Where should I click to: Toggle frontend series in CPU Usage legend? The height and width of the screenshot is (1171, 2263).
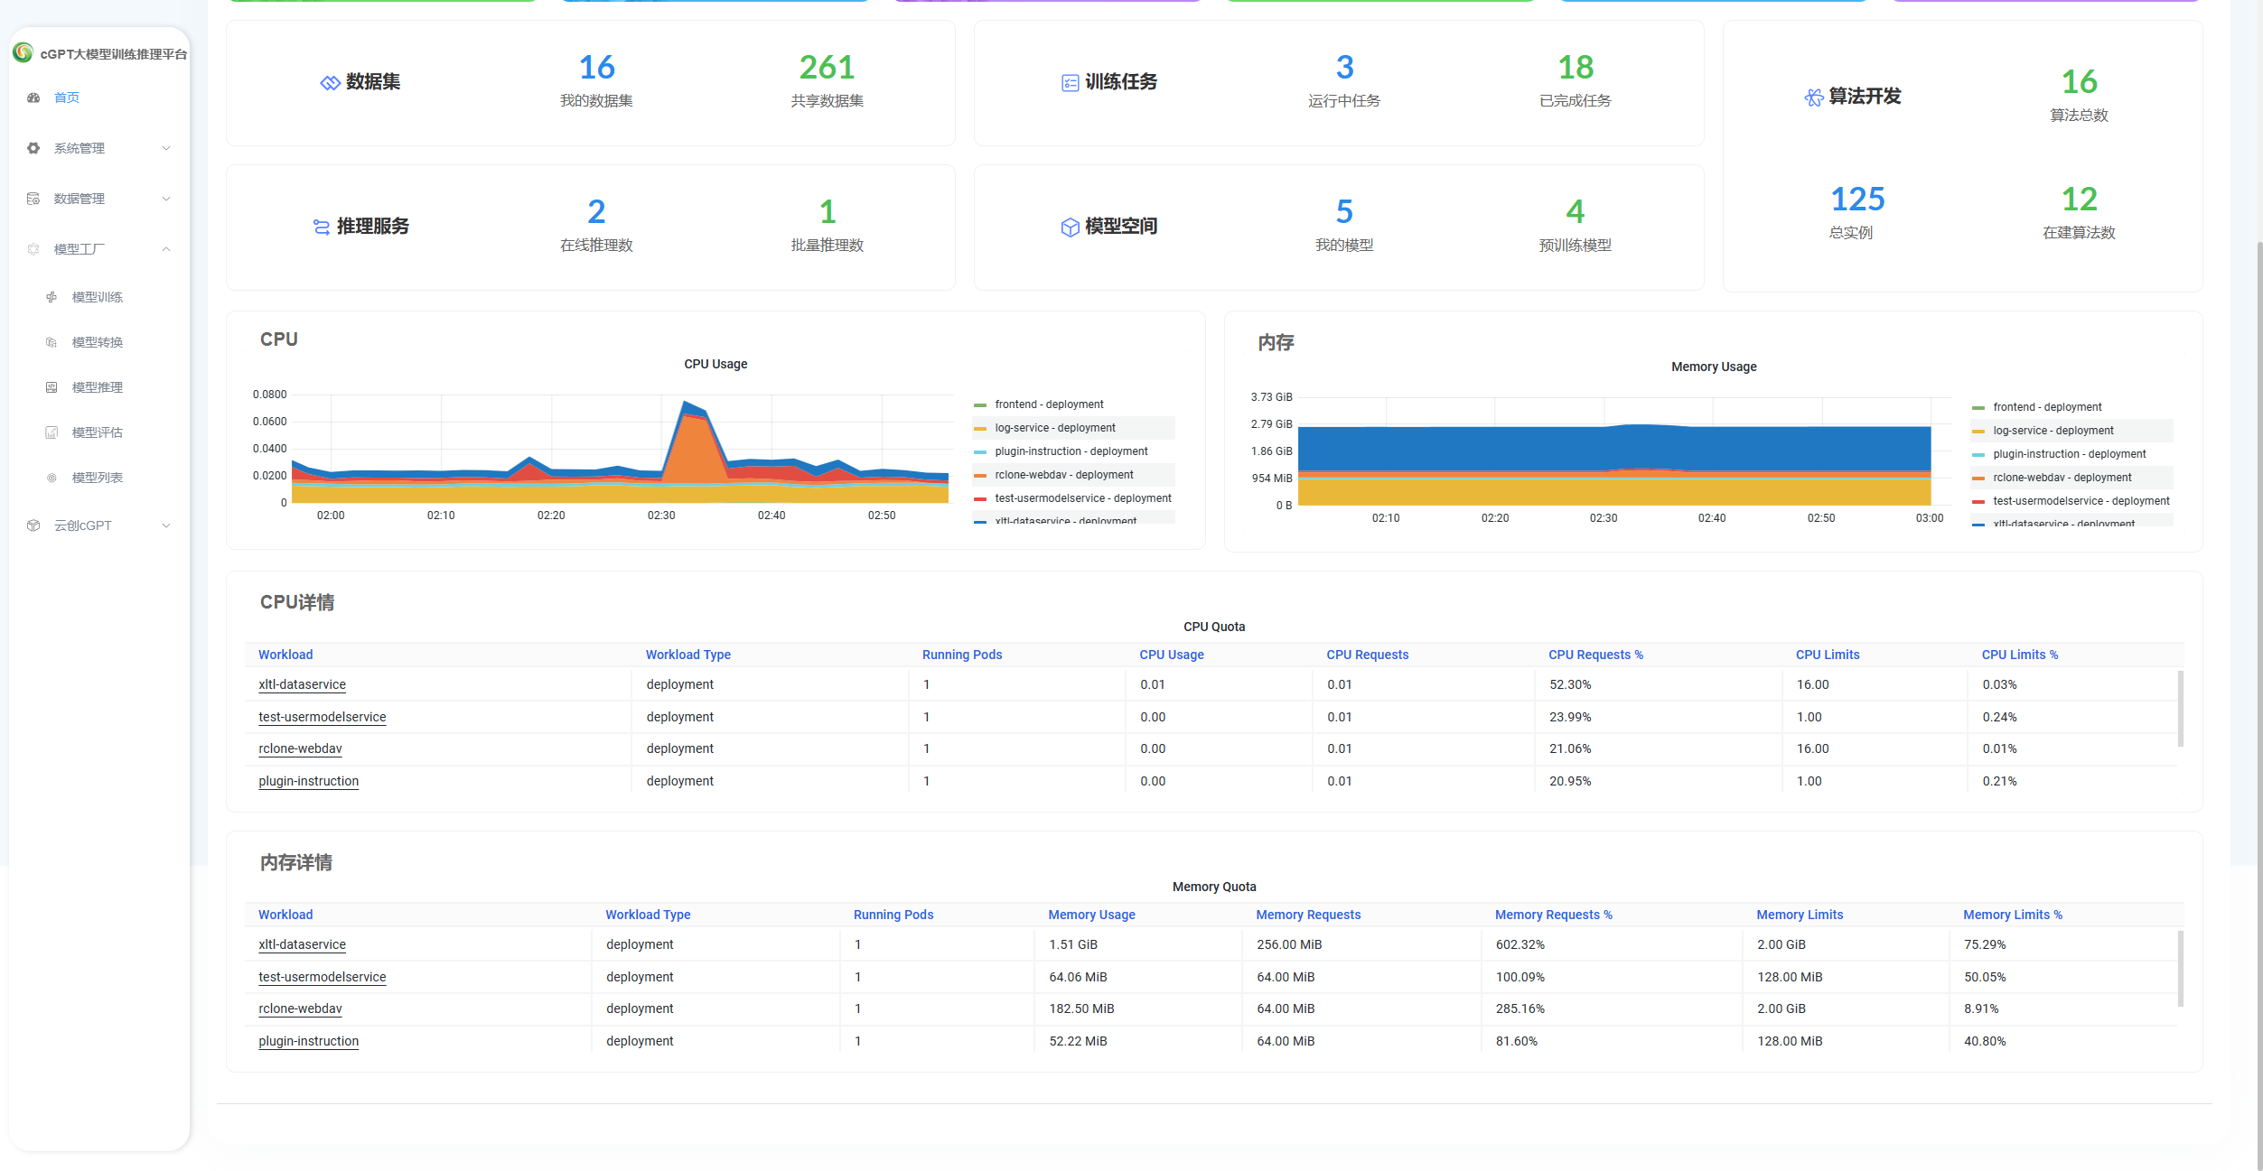(1049, 404)
